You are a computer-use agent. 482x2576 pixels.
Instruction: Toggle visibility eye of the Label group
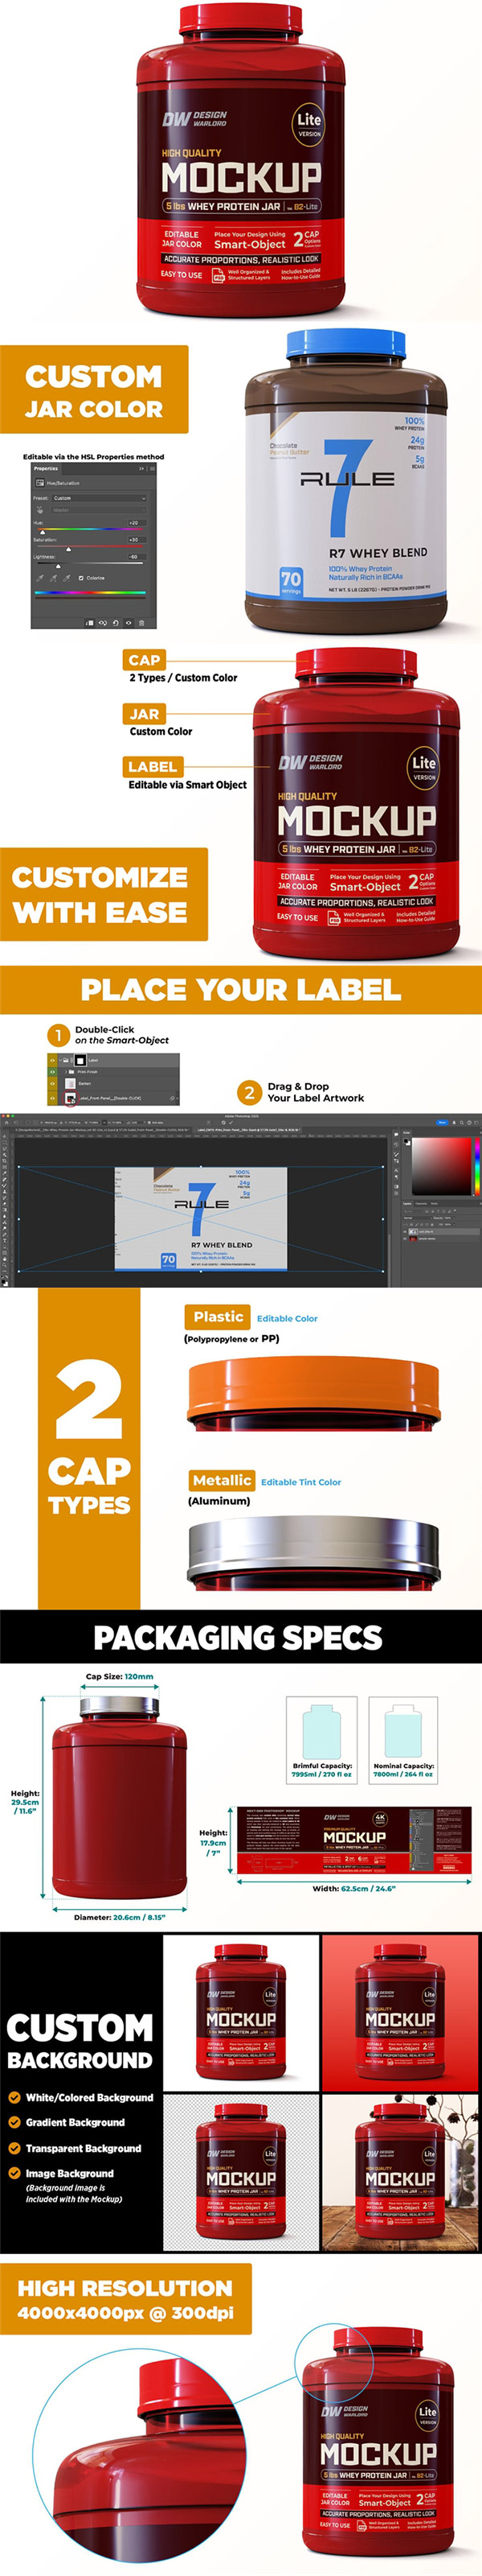(x=53, y=1060)
